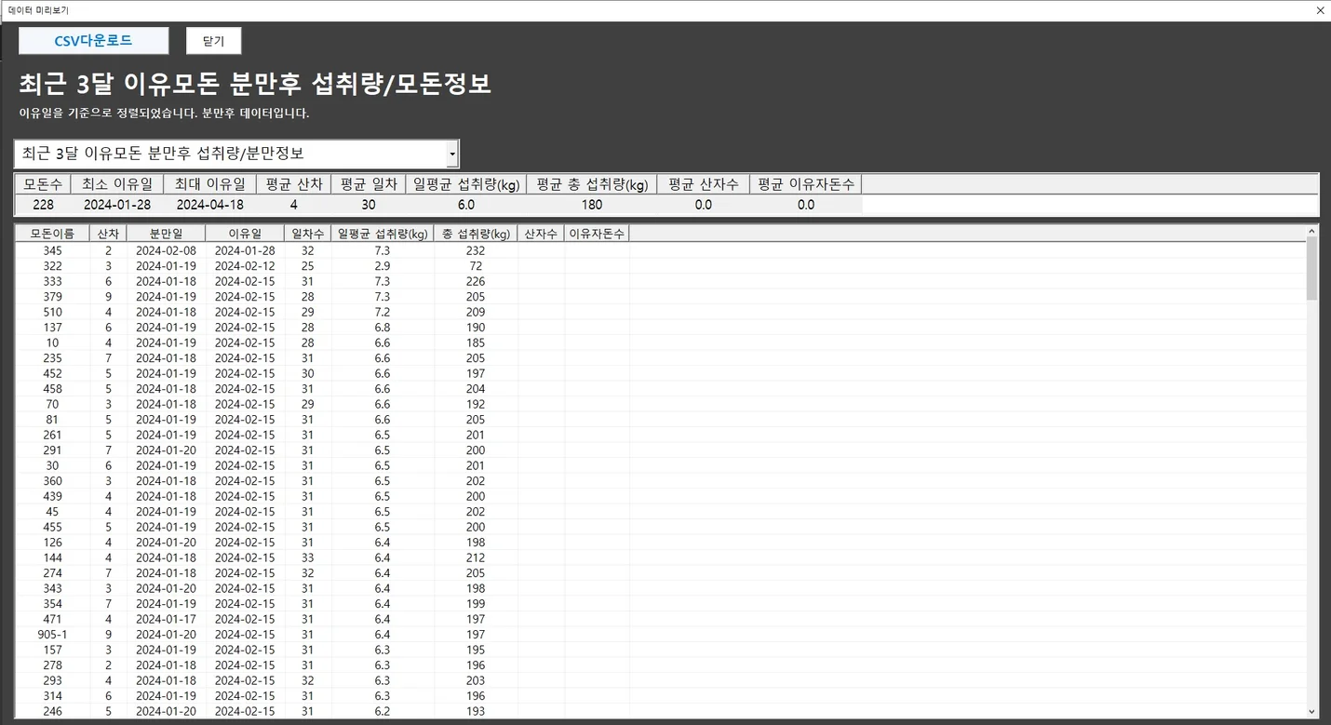Select row for sow 293

(x=660, y=680)
